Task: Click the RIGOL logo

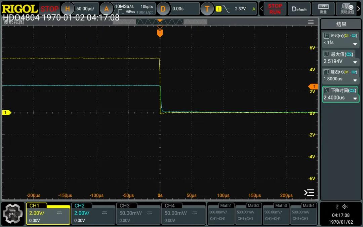Action: pyautogui.click(x=20, y=9)
